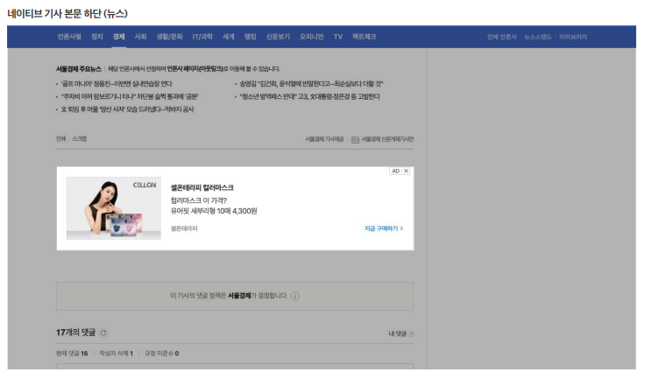Click the 규정 미준수 0 count
The width and height of the screenshot is (652, 372).
161,354
